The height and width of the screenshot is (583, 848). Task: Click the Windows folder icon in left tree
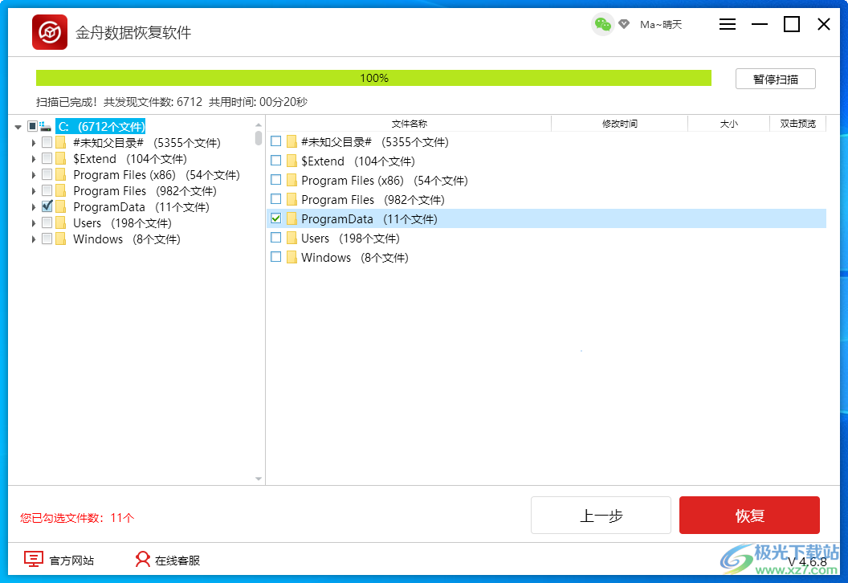click(x=60, y=239)
